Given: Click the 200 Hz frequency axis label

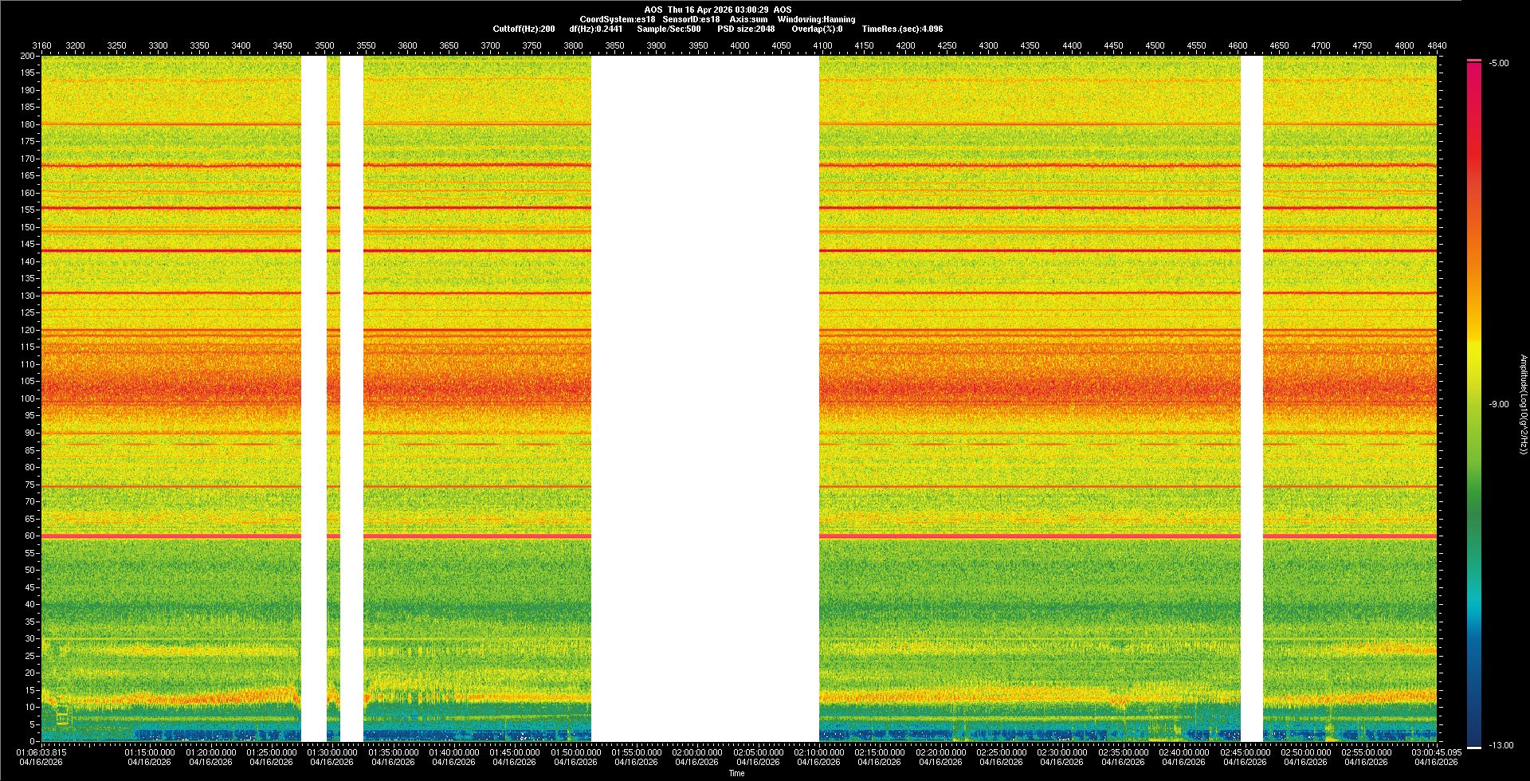Looking at the screenshot, I should coord(28,57).
